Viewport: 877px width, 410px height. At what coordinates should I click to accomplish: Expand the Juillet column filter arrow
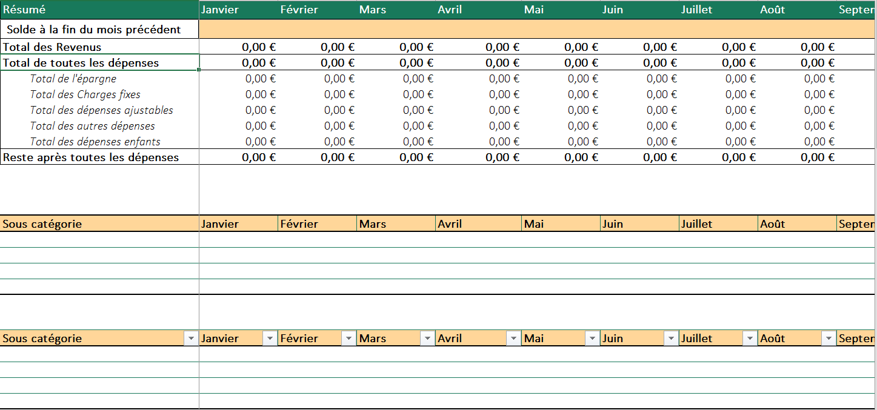[x=750, y=339]
